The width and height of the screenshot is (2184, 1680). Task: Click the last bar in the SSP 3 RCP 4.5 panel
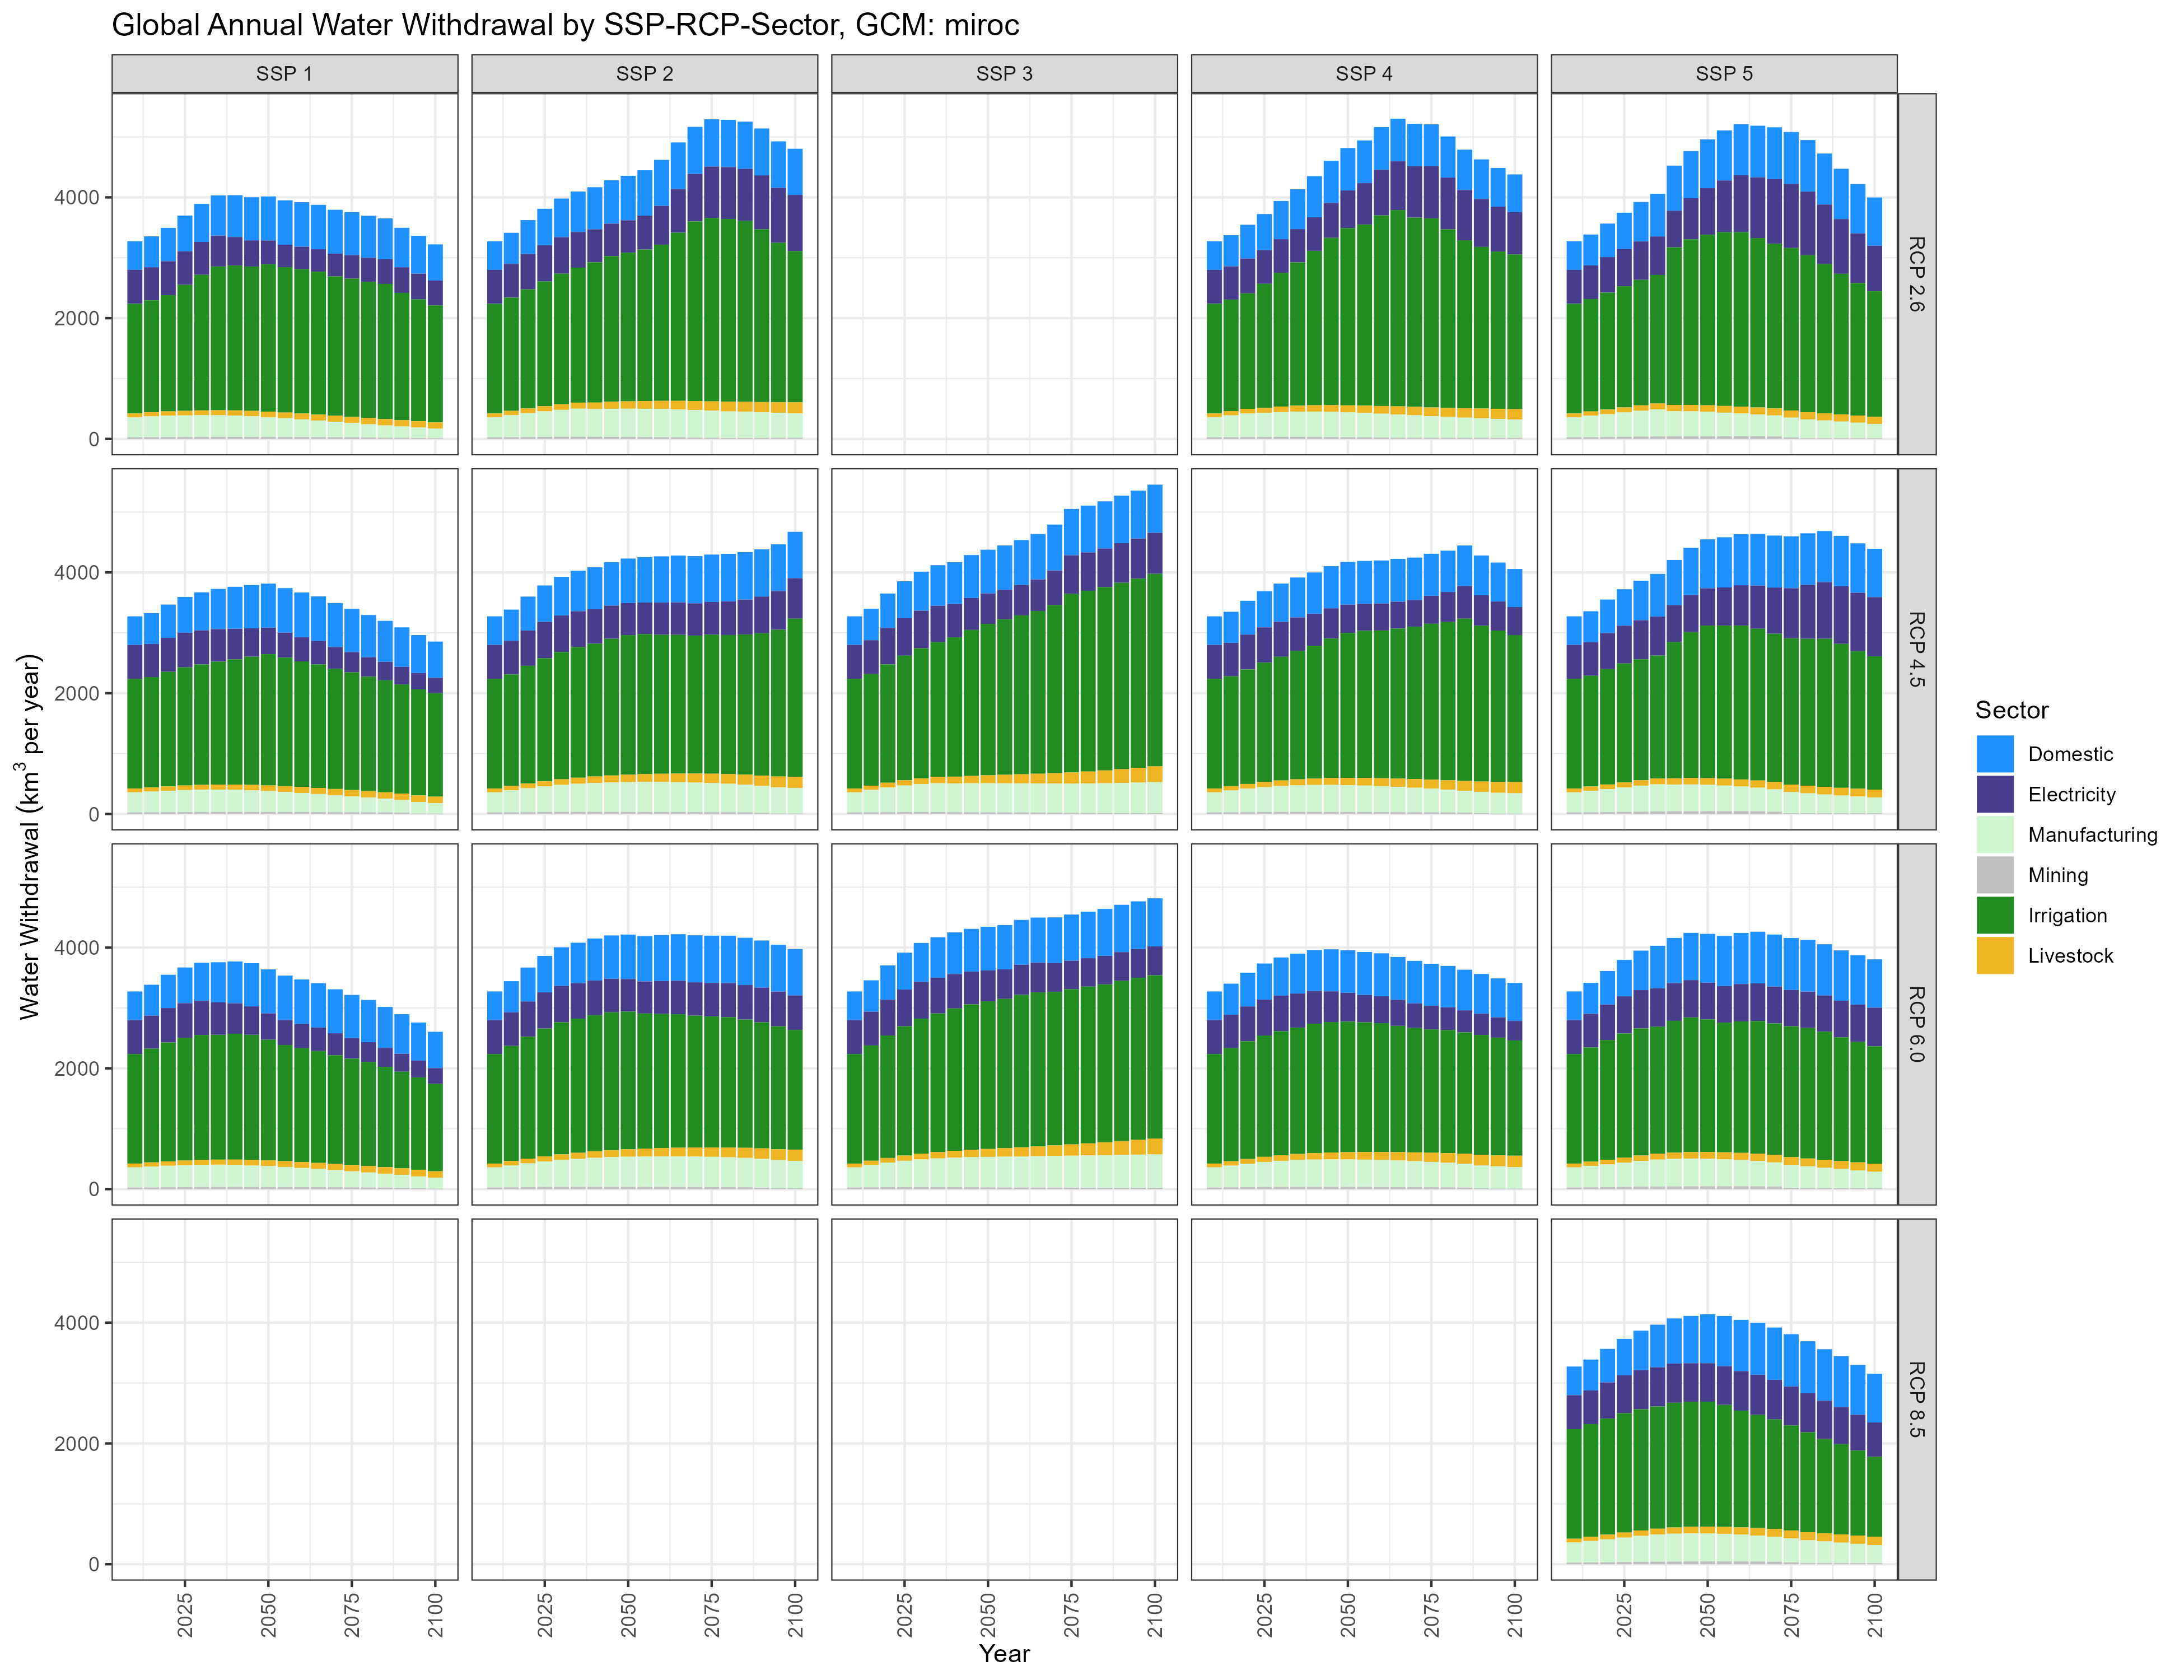tap(1155, 649)
